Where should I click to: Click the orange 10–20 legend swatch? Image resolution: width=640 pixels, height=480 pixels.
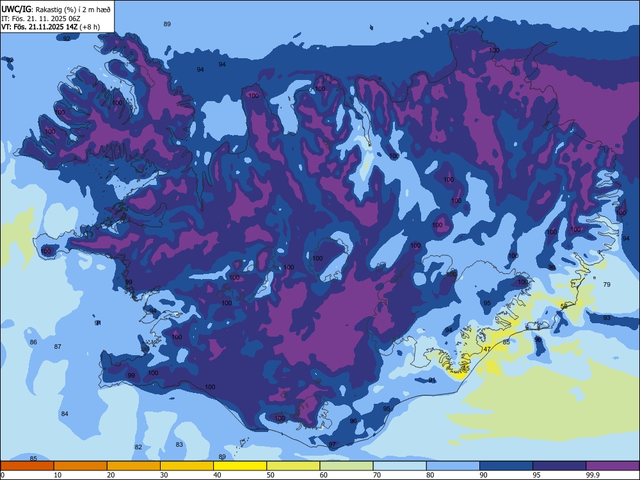(x=81, y=466)
